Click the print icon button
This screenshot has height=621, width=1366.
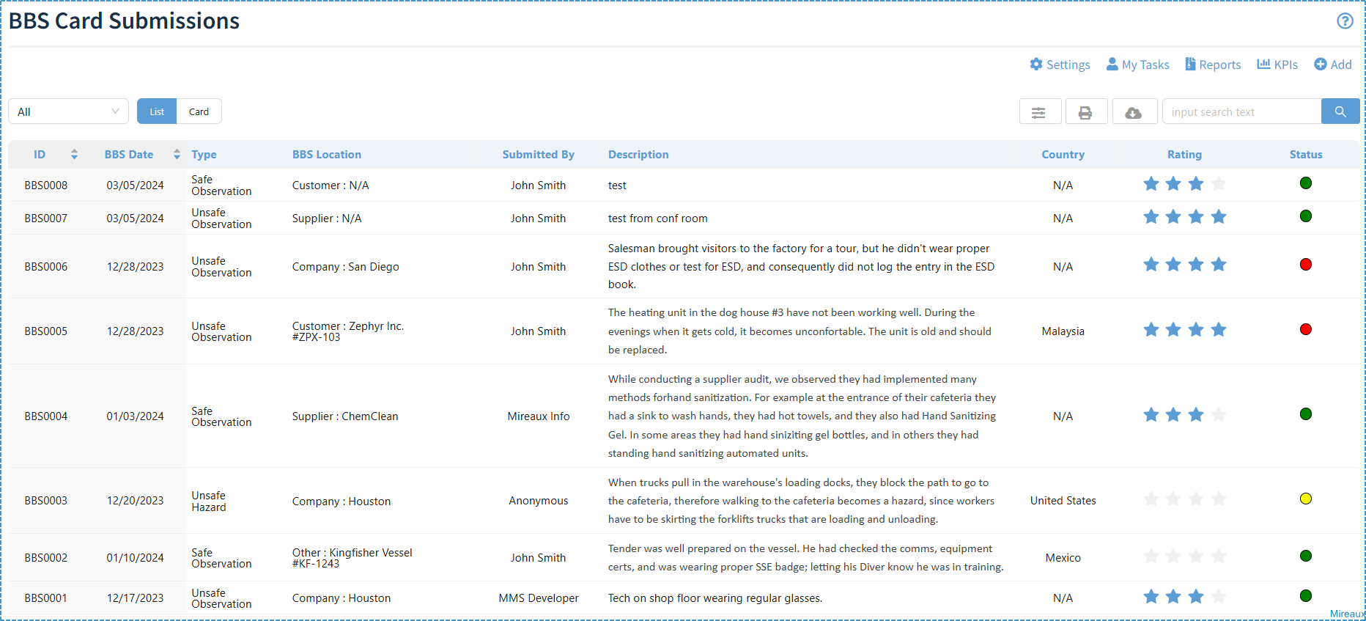(1086, 111)
